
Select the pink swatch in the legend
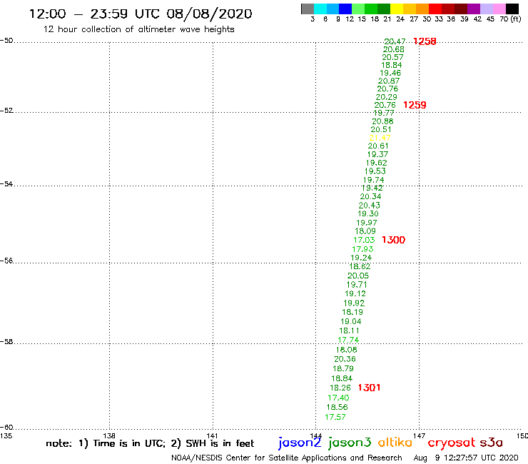(x=499, y=9)
